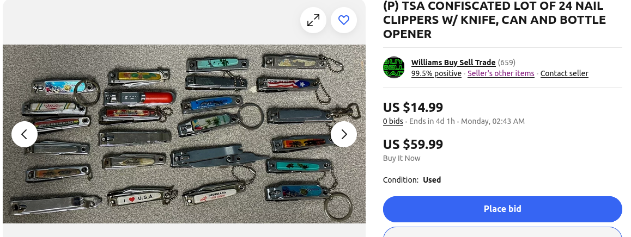This screenshot has height=237, width=631.
Task: Open Seller's other items
Action: [501, 73]
